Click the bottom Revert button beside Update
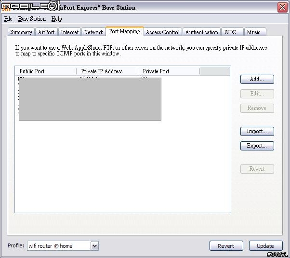 coord(226,246)
